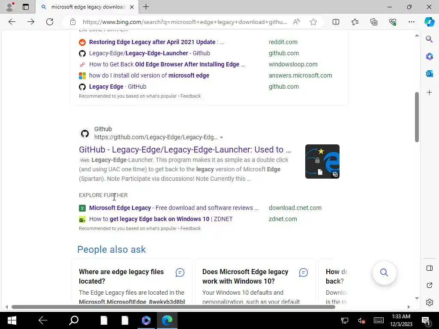439x329 pixels.
Task: Open Restoring Edge Legacy after April 2021 link
Action: pos(156,42)
